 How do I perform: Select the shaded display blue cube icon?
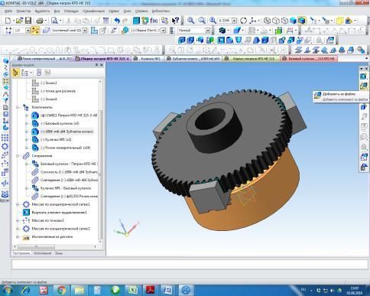click(x=293, y=21)
